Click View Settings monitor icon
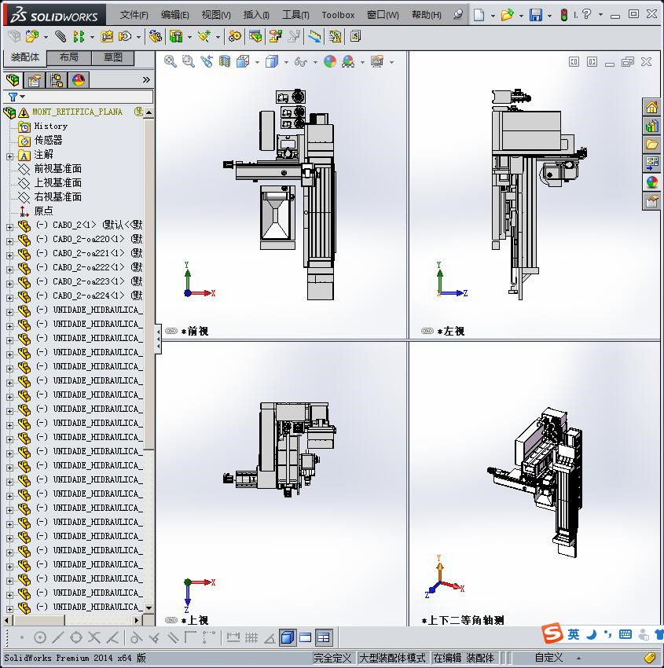 377,62
